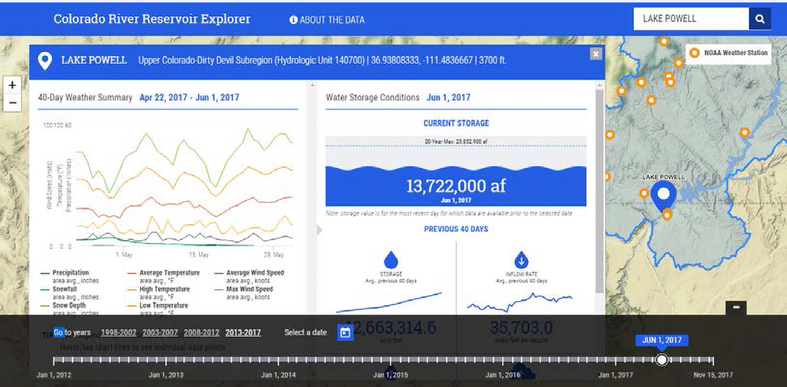787x387 pixels.
Task: Click the location pin icon beside Lake Powell title
Action: click(x=45, y=61)
